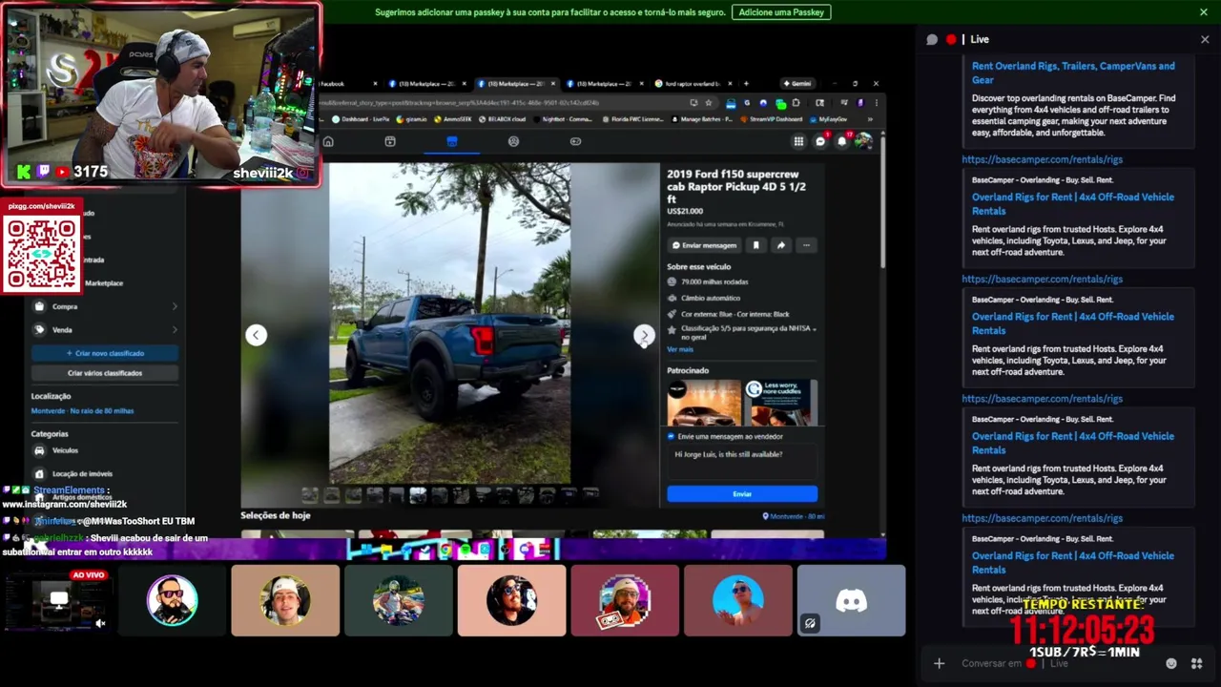Open the emoji picker in chat
The width and height of the screenshot is (1221, 687).
coord(1171,663)
